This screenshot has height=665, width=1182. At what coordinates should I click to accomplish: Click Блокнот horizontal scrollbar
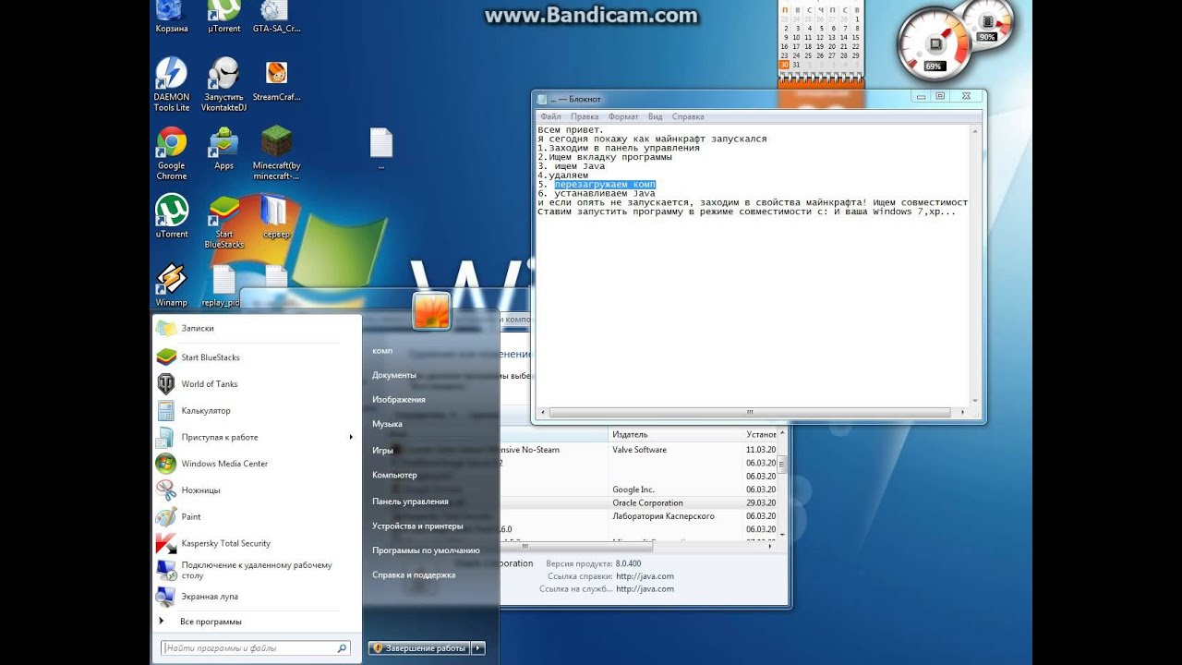point(752,412)
